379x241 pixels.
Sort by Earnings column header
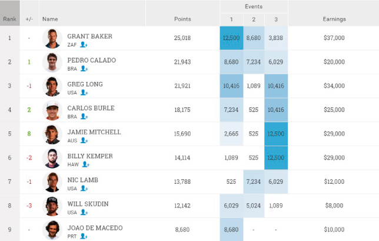tap(334, 19)
